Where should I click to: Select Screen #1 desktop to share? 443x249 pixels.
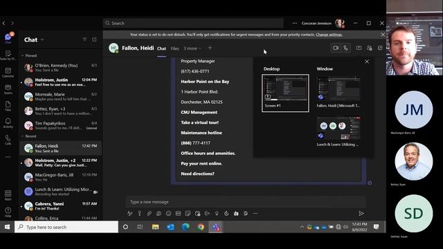click(x=285, y=93)
